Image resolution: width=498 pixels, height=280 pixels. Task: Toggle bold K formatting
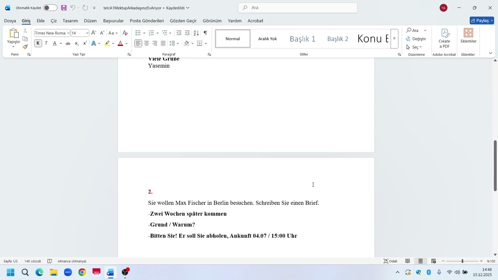coord(38,44)
